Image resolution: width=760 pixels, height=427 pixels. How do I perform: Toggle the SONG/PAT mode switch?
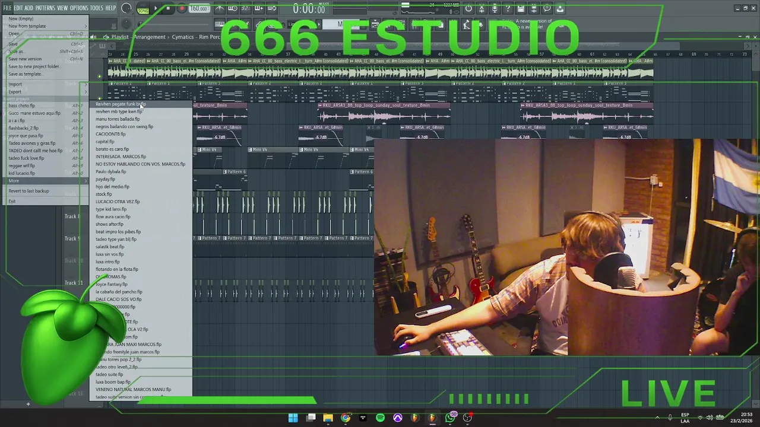[143, 9]
